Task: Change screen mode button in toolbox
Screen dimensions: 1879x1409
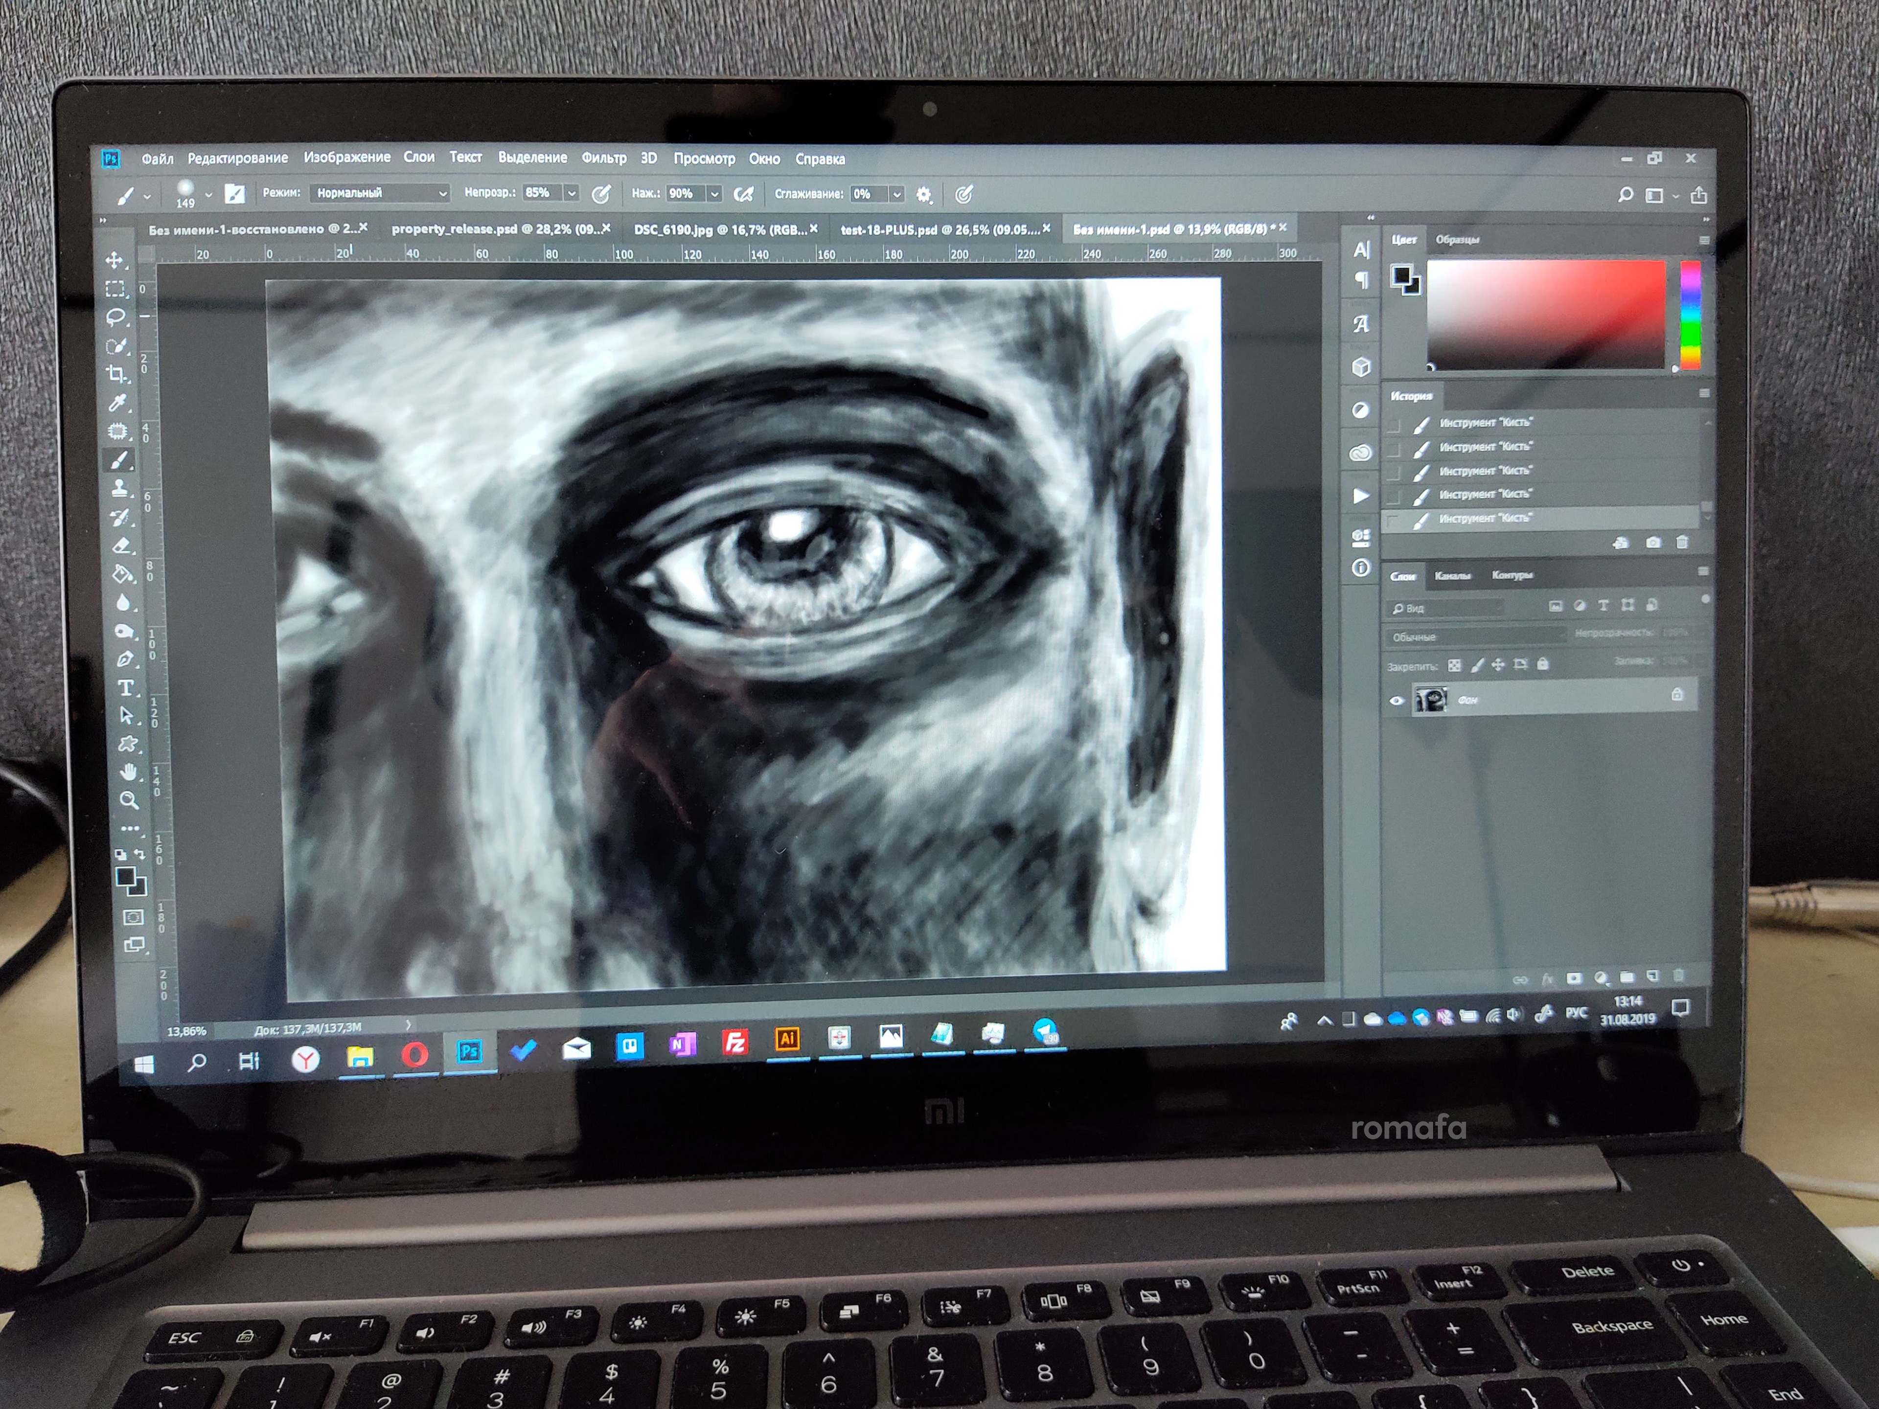Action: 134,945
